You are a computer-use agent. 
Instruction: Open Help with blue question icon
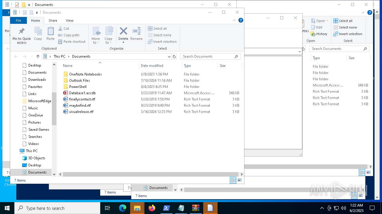[x=241, y=20]
